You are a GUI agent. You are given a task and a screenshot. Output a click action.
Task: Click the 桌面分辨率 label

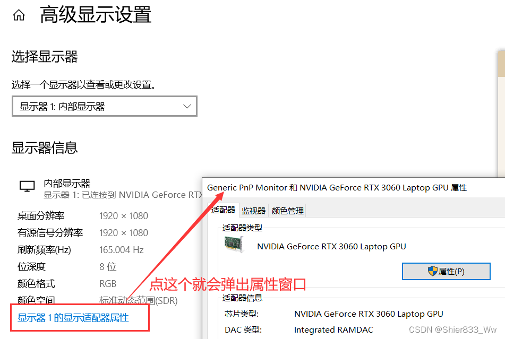41,216
